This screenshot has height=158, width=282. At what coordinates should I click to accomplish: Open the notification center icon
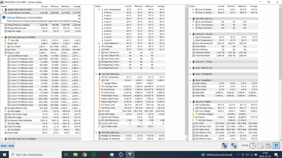[x=276, y=154]
